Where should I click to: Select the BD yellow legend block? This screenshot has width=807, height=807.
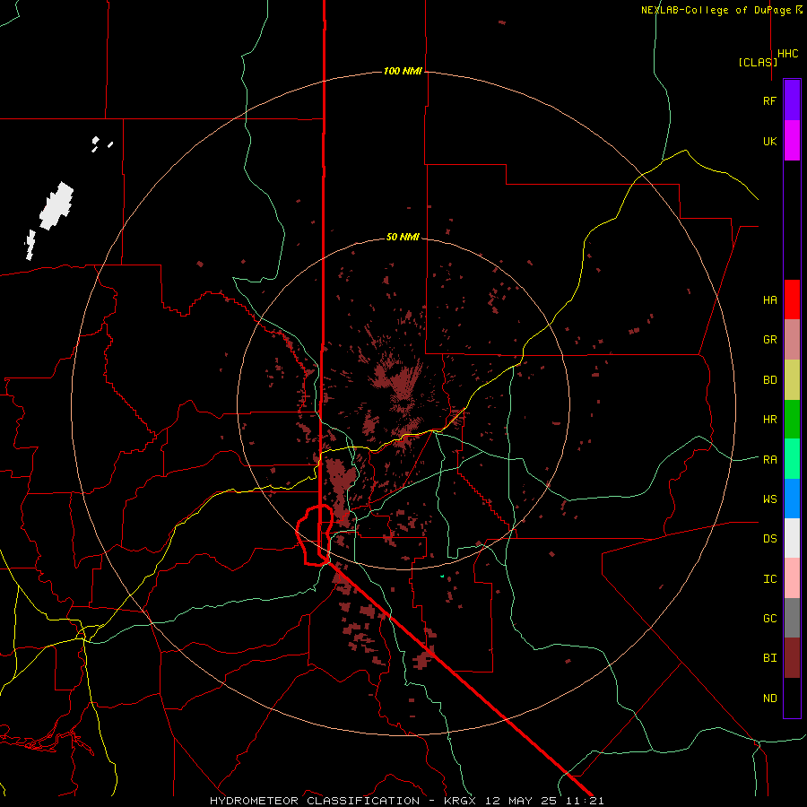(792, 380)
